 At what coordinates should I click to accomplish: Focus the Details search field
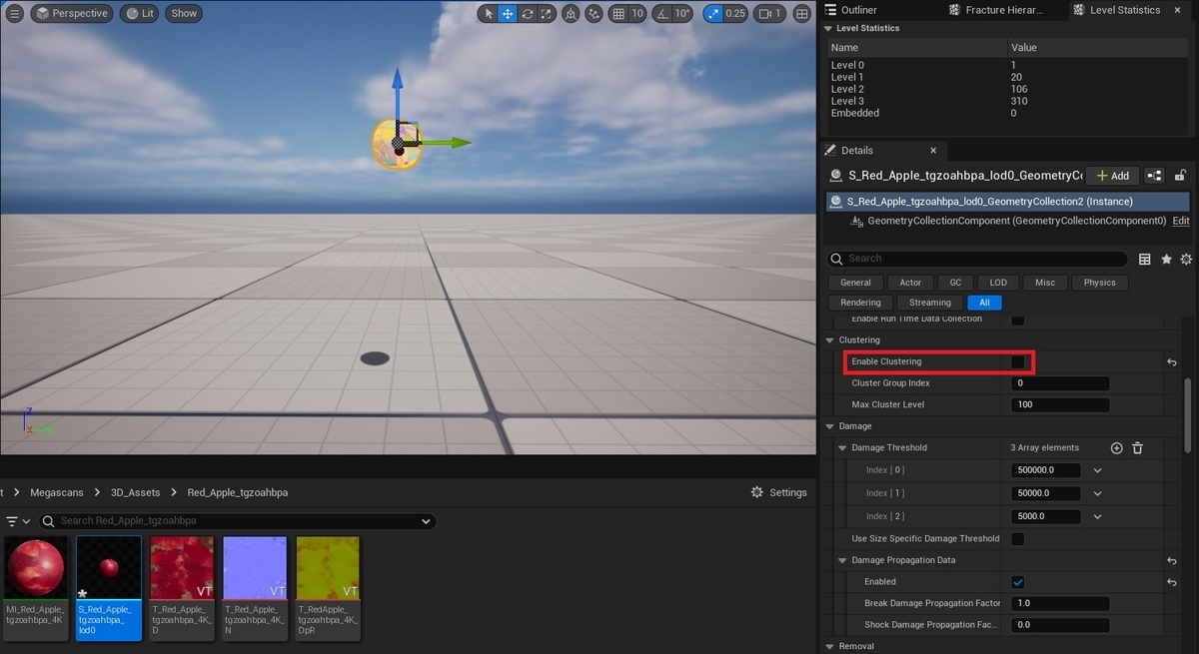point(977,259)
